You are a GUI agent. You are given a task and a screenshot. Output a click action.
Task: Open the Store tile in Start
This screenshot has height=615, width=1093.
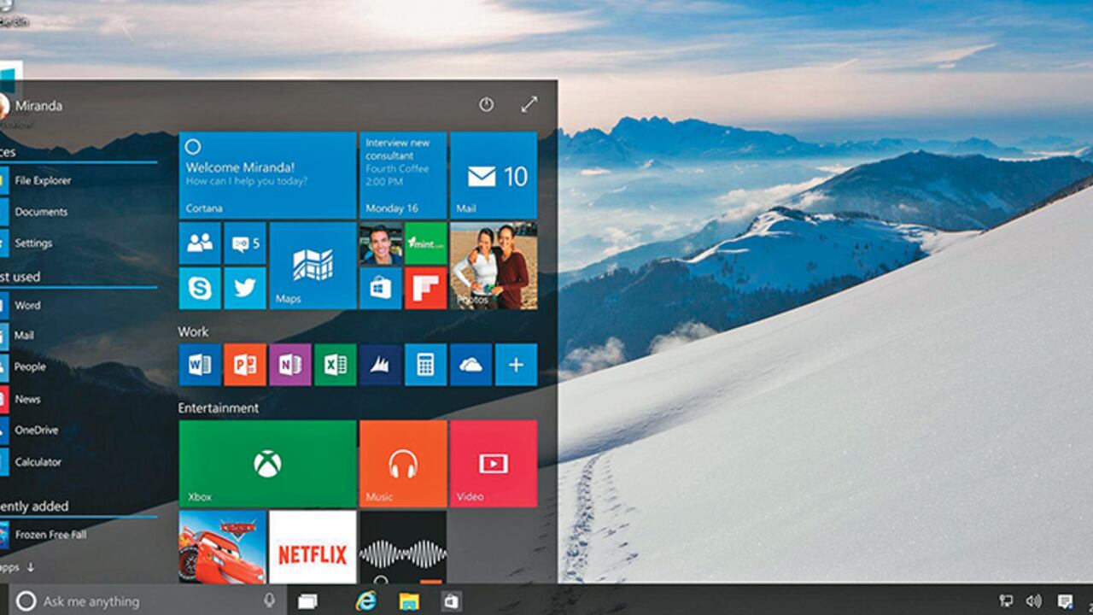pos(381,288)
